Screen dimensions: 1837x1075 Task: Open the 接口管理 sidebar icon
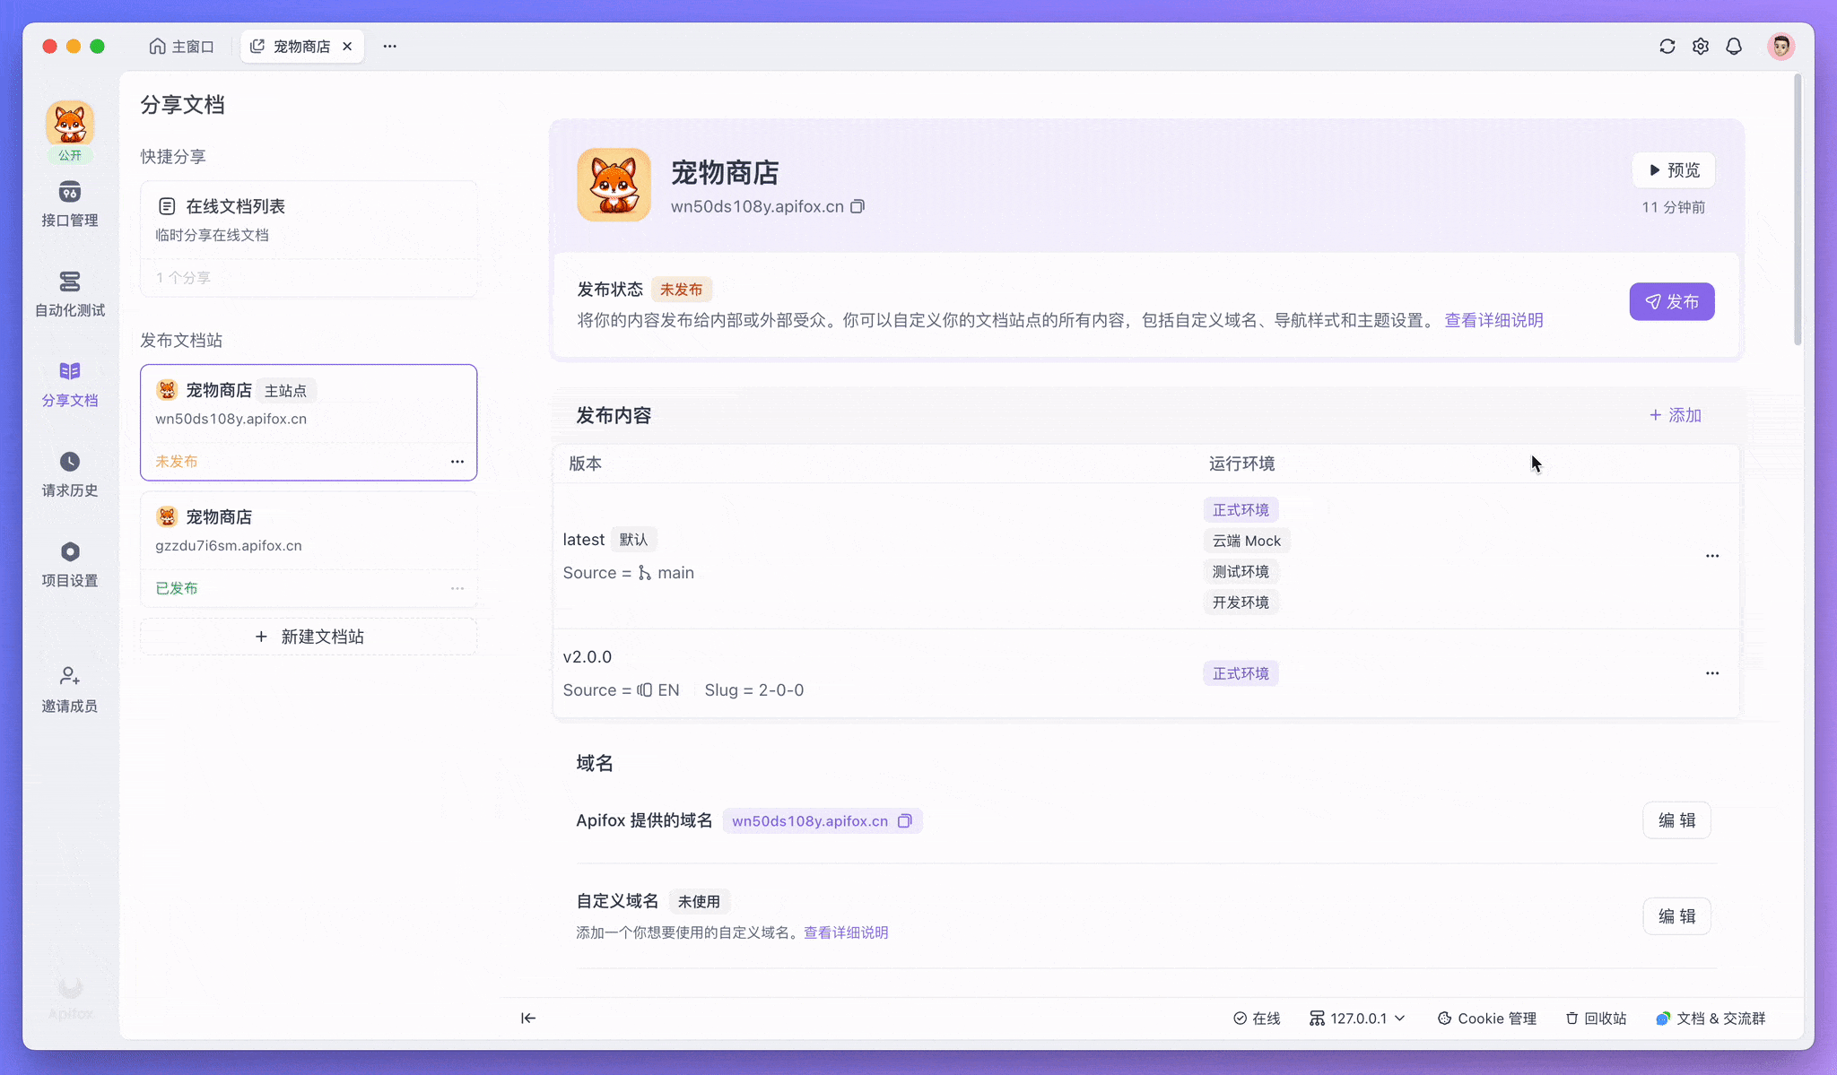[x=70, y=193]
